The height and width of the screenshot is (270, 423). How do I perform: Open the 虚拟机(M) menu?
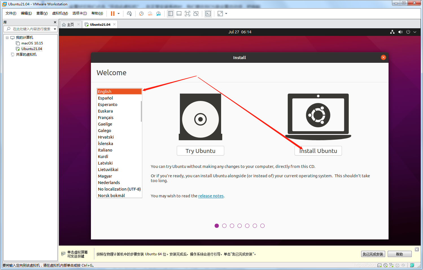click(60, 13)
